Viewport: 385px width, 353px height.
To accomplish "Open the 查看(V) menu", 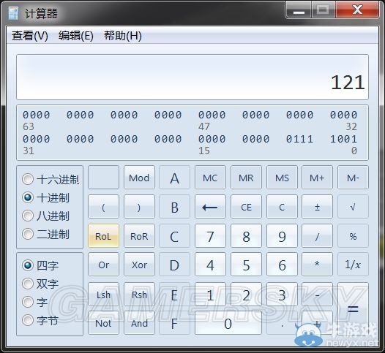I will [x=30, y=36].
